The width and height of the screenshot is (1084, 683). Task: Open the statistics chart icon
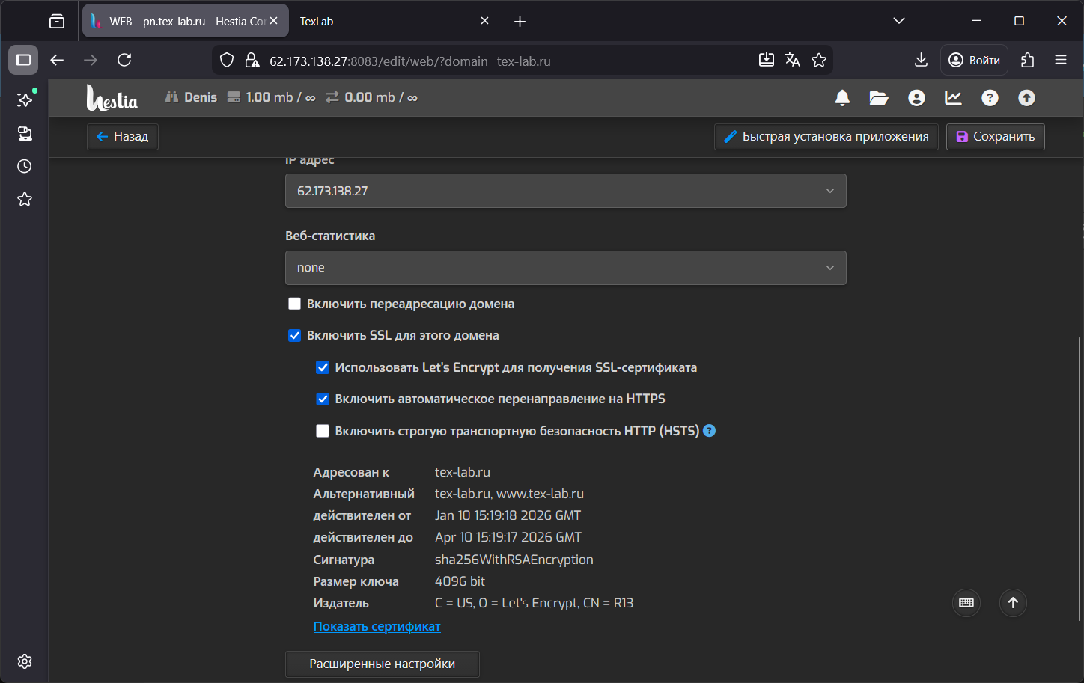[953, 98]
